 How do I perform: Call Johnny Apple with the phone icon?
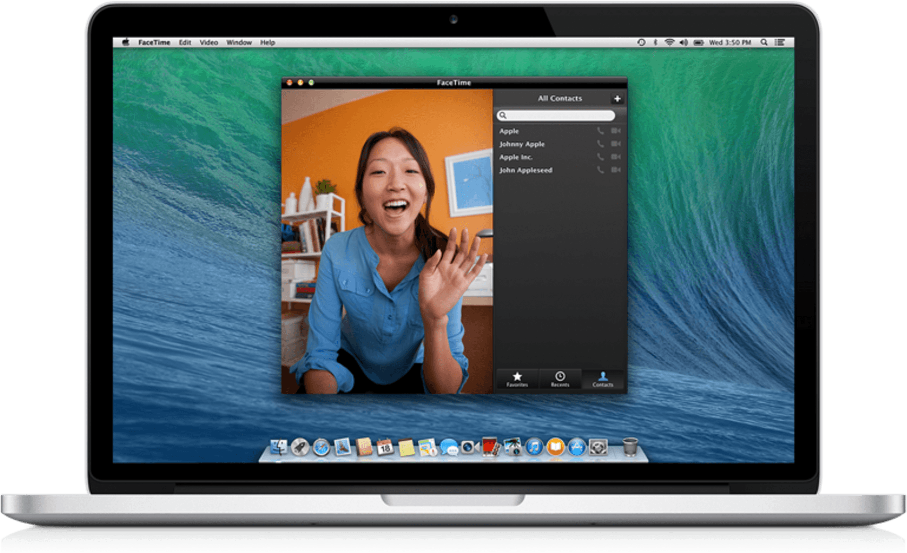tap(600, 144)
